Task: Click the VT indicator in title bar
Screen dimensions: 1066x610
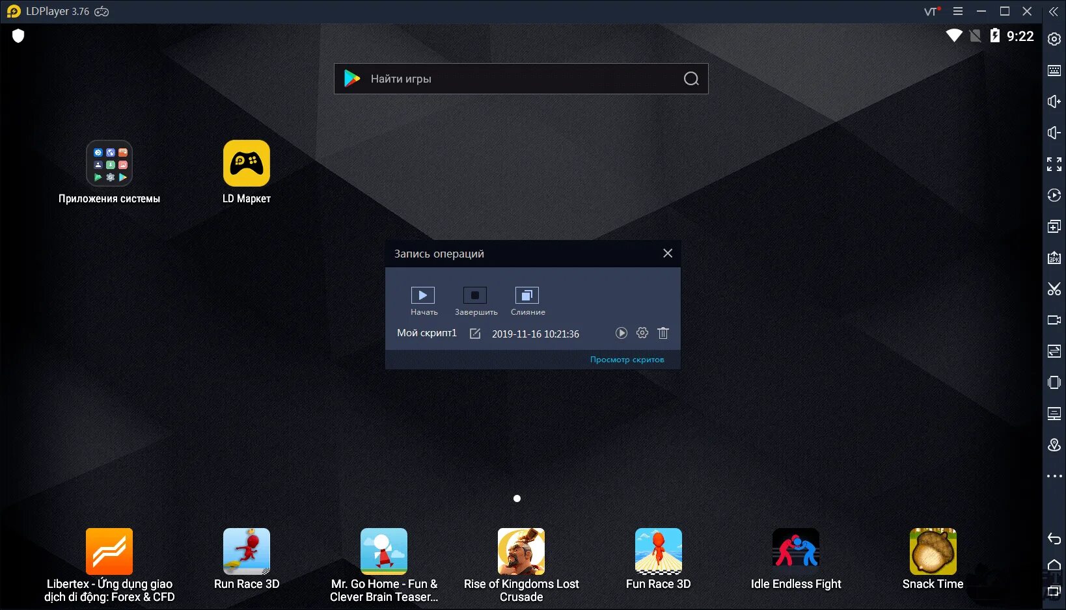Action: point(932,11)
